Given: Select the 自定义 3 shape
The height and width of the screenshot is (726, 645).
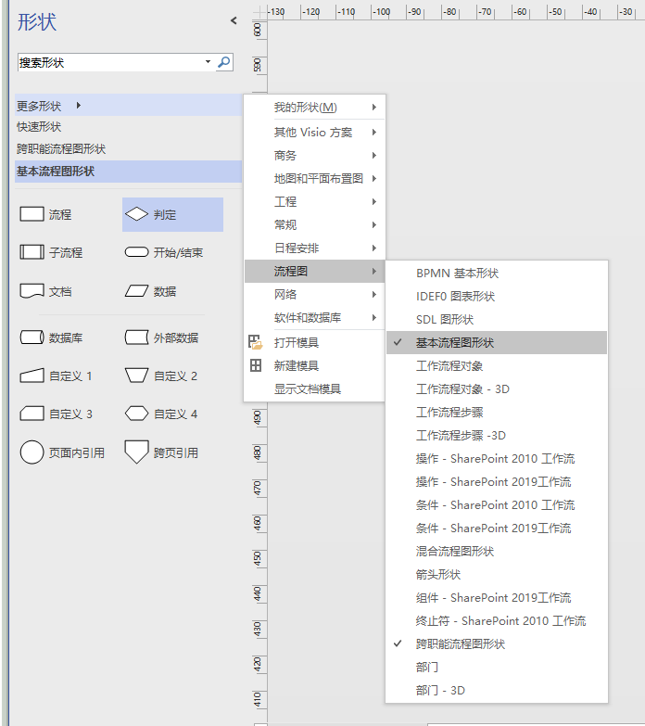Looking at the screenshot, I should pos(56,414).
